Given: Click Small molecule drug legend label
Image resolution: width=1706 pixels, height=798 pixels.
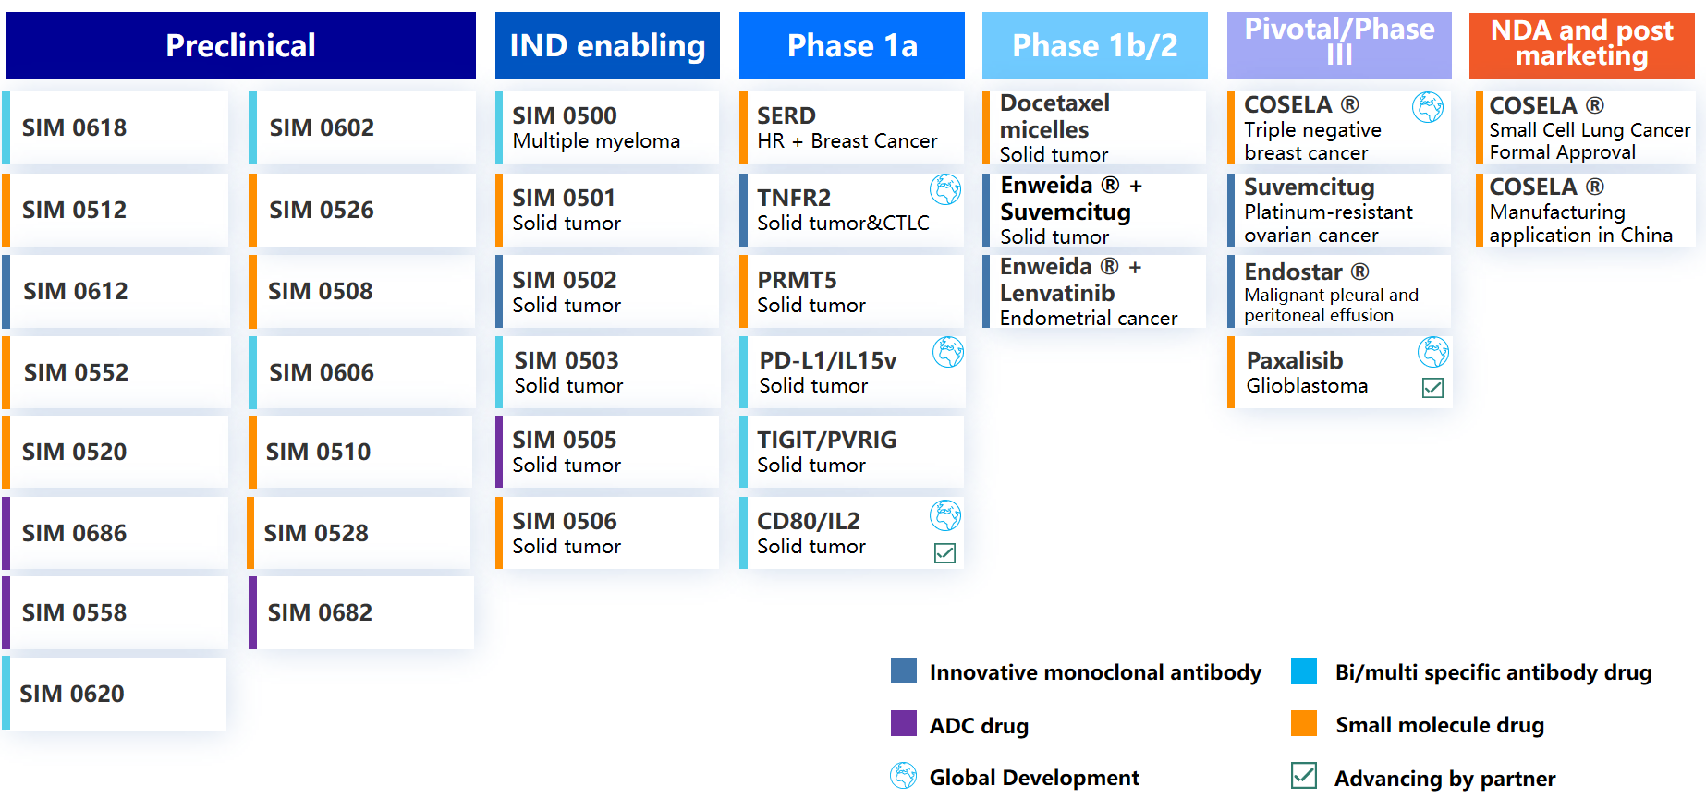Looking at the screenshot, I should pyautogui.click(x=1440, y=725).
